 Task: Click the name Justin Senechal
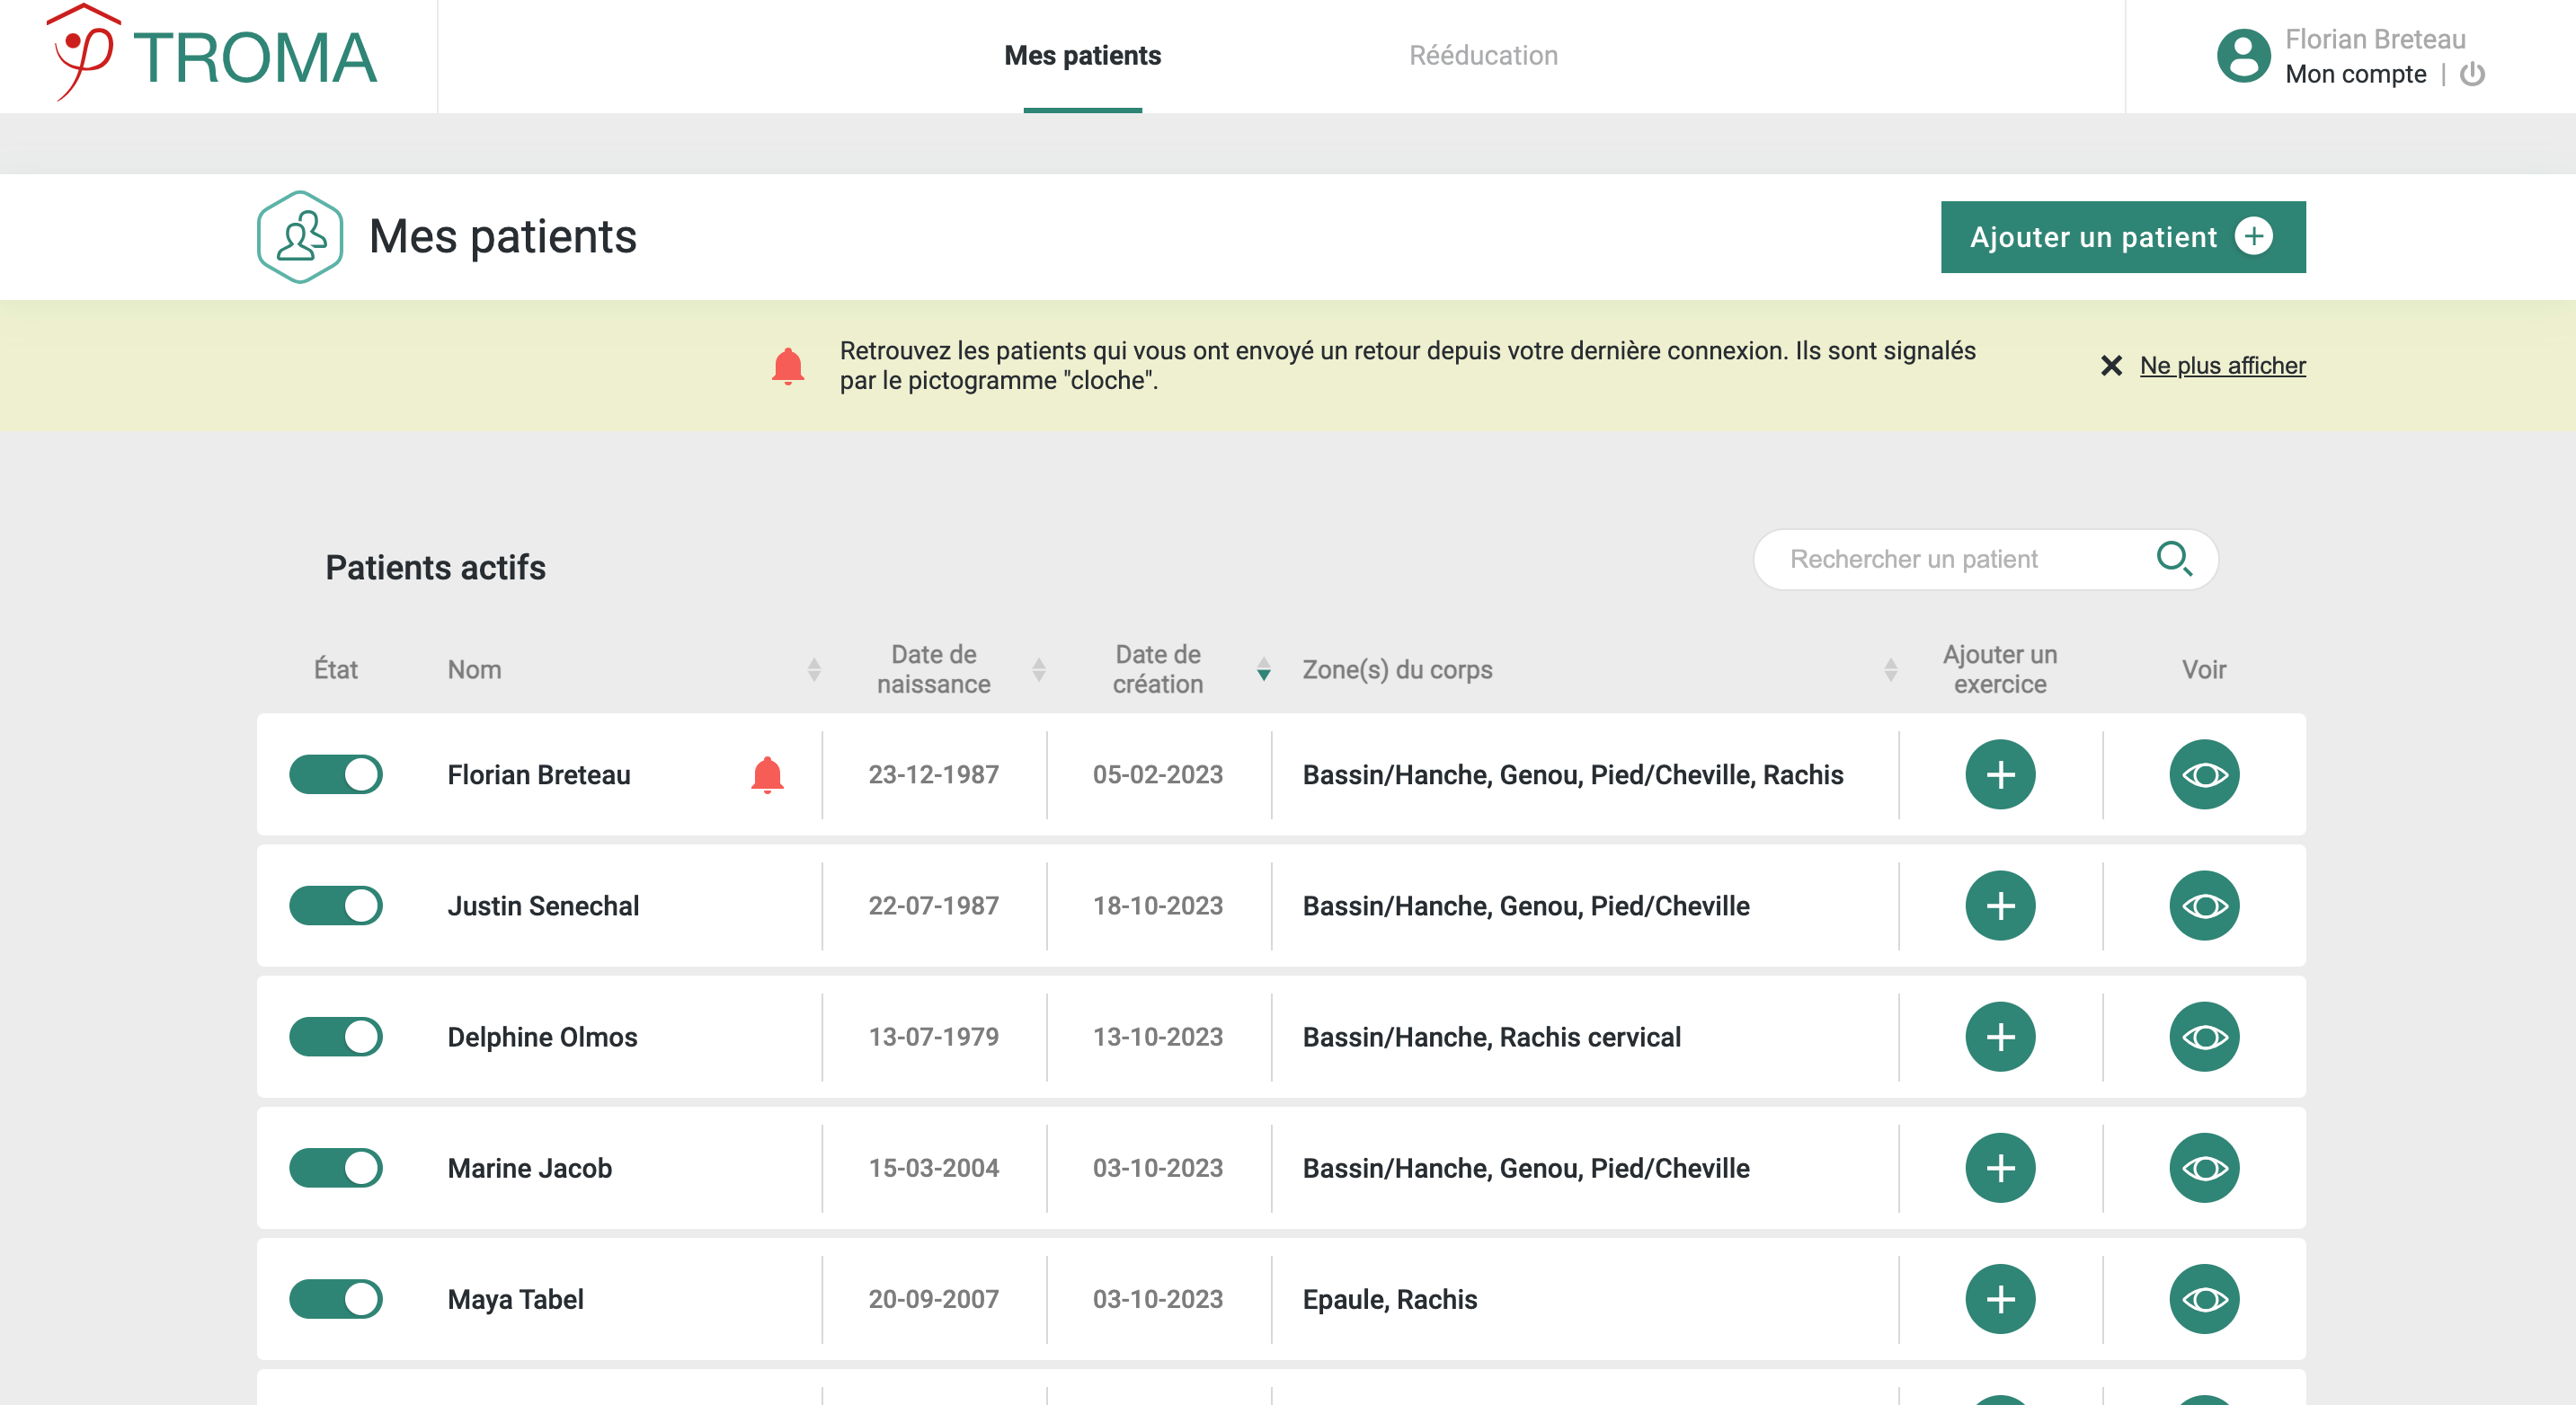543,906
